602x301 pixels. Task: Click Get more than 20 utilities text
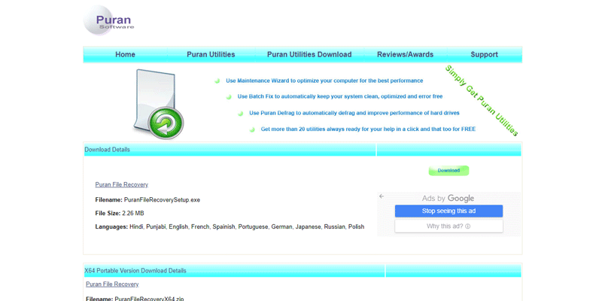tap(368, 129)
